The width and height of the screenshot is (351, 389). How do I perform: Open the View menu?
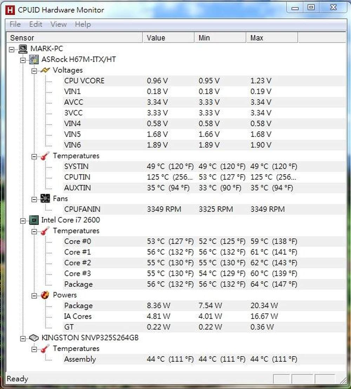click(59, 24)
